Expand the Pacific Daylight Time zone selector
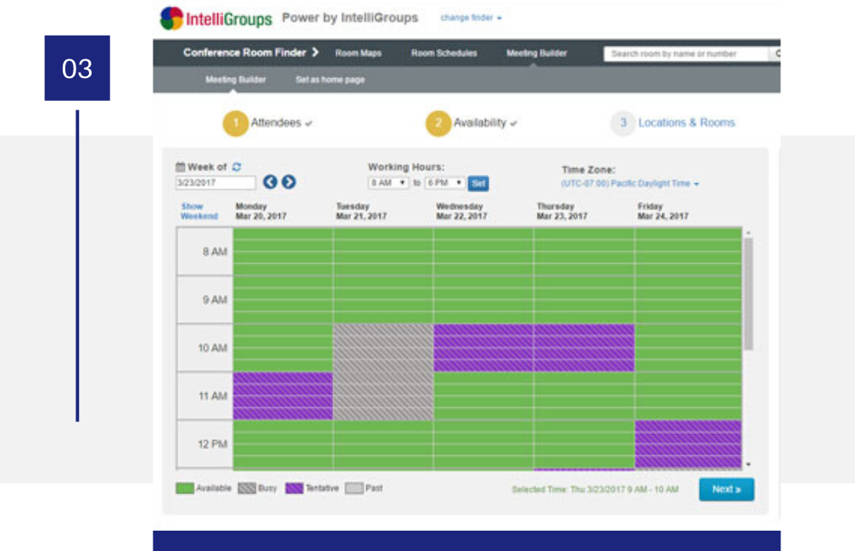 click(629, 184)
